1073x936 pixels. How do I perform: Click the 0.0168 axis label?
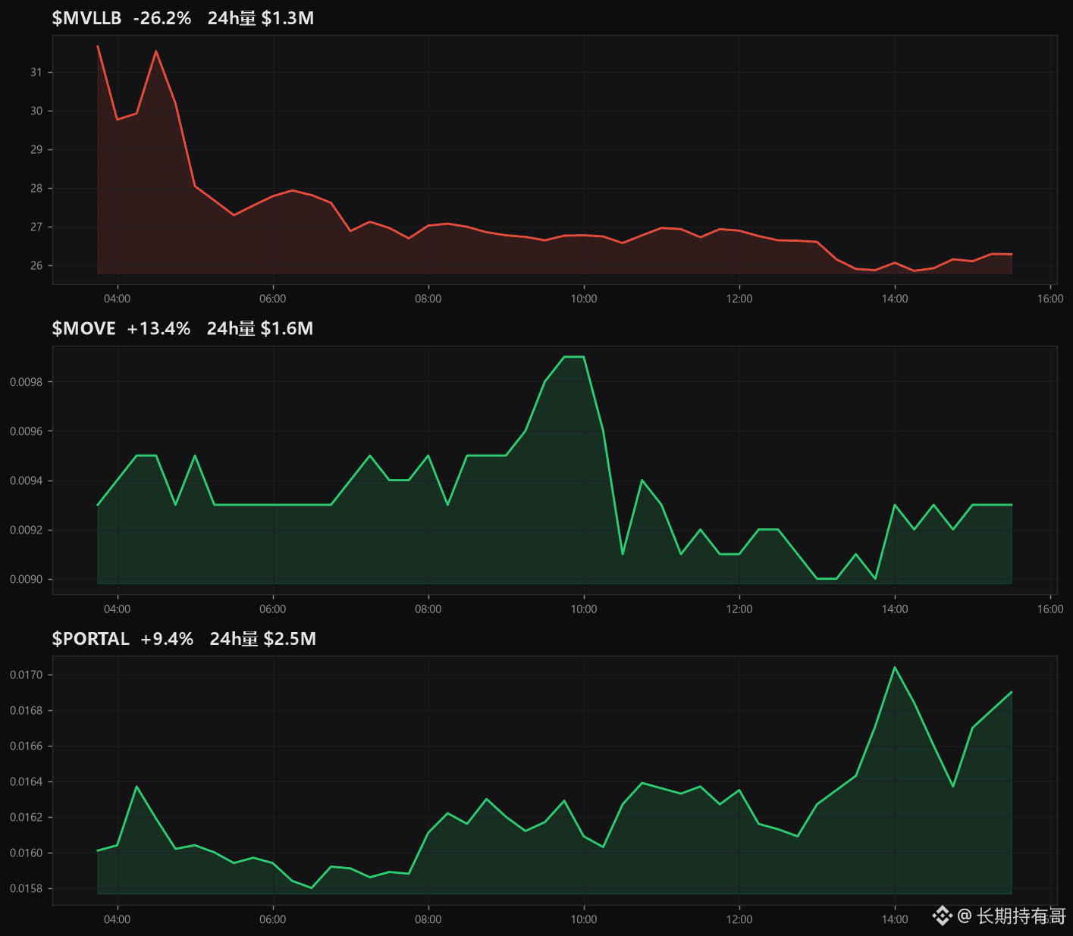pos(27,710)
